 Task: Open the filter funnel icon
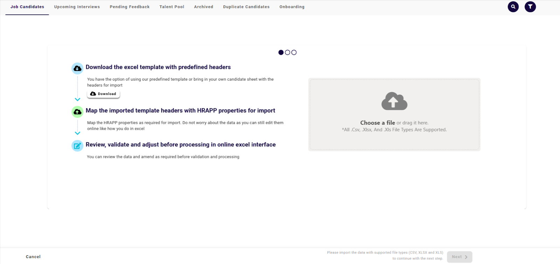[x=530, y=7]
